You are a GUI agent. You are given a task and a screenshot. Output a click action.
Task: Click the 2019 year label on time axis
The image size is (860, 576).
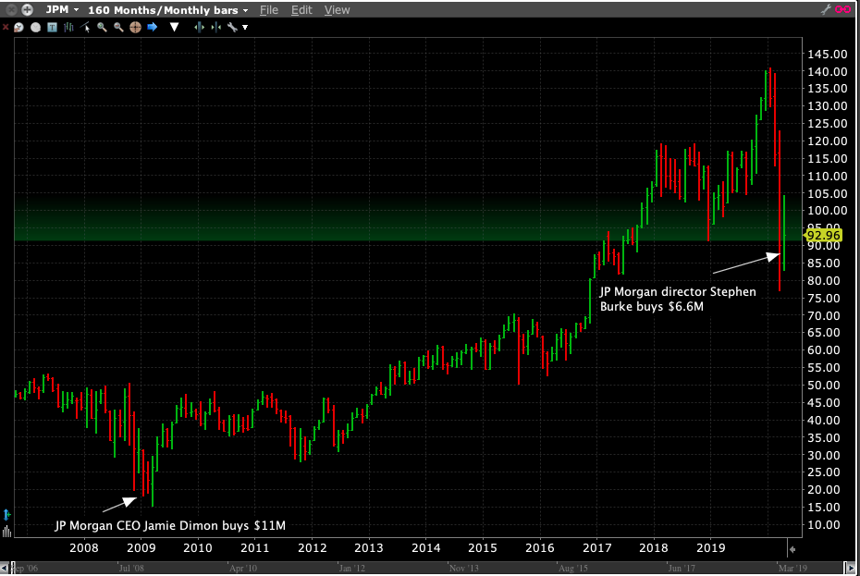(x=711, y=547)
